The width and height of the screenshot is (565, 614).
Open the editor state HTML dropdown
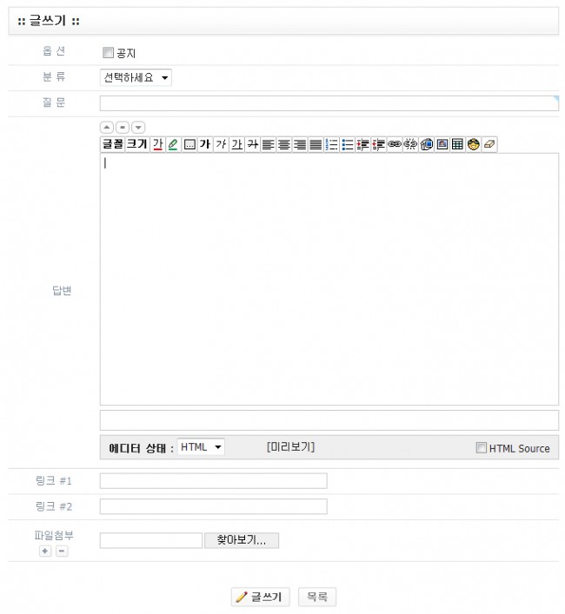click(201, 446)
